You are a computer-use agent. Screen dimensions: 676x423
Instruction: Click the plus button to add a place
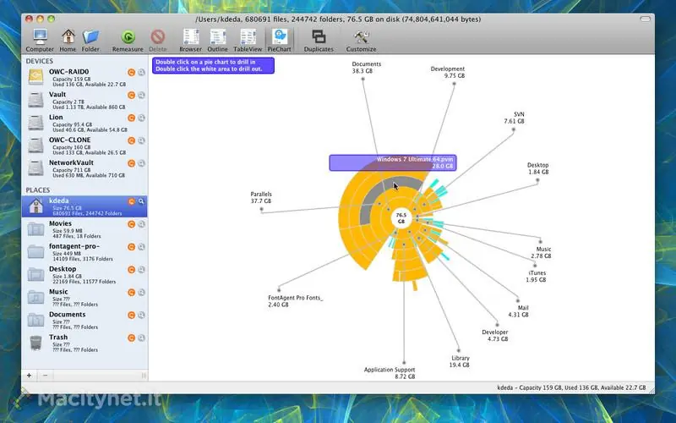pos(30,375)
